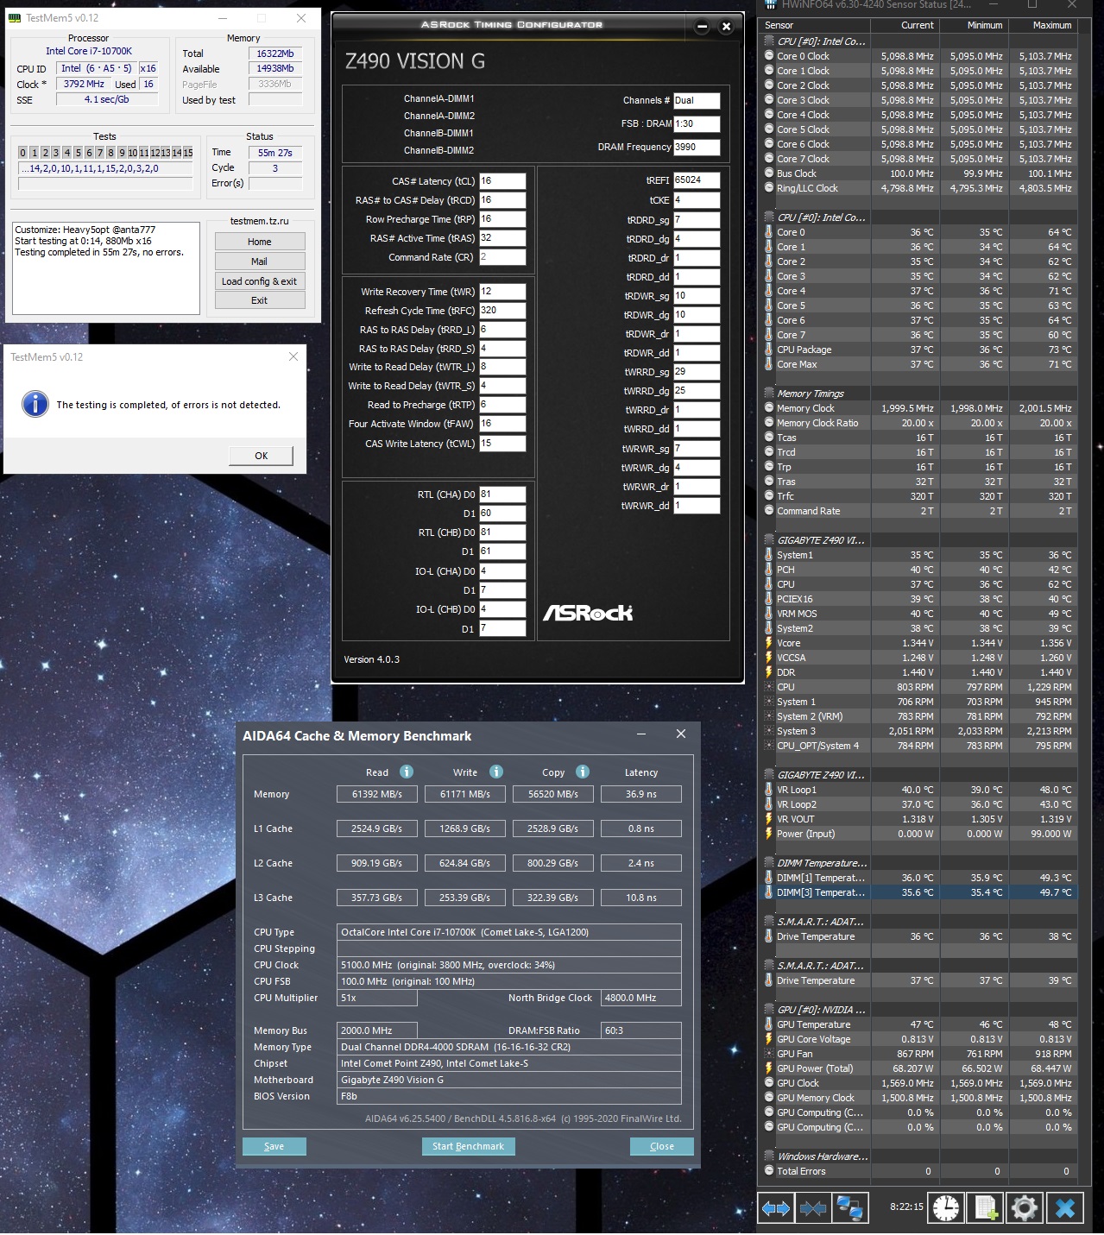Click Minimum column header in HWiNFO
The image size is (1104, 1235).
(973, 25)
